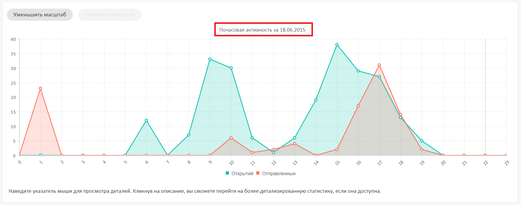Click the teal Открытий point at hour 8
Screen dimensions: 521x205
(189, 135)
